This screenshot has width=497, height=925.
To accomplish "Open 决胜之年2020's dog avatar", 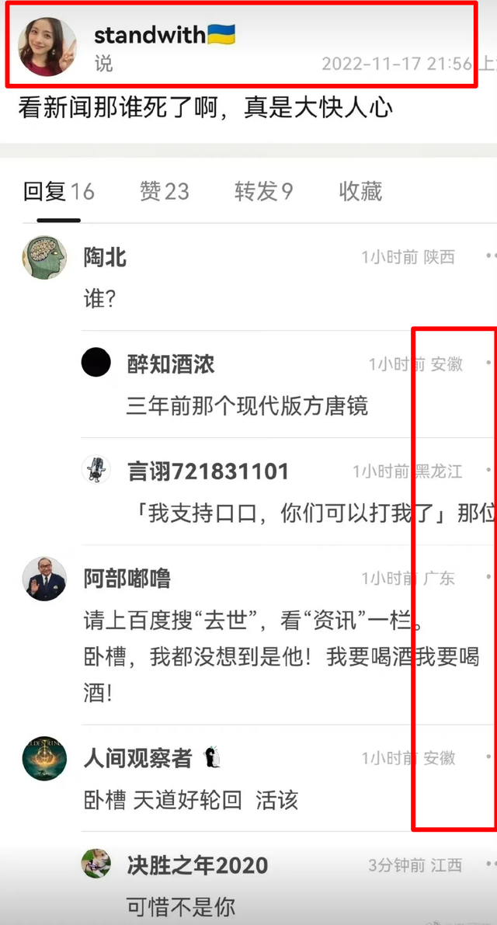I will coord(96,864).
